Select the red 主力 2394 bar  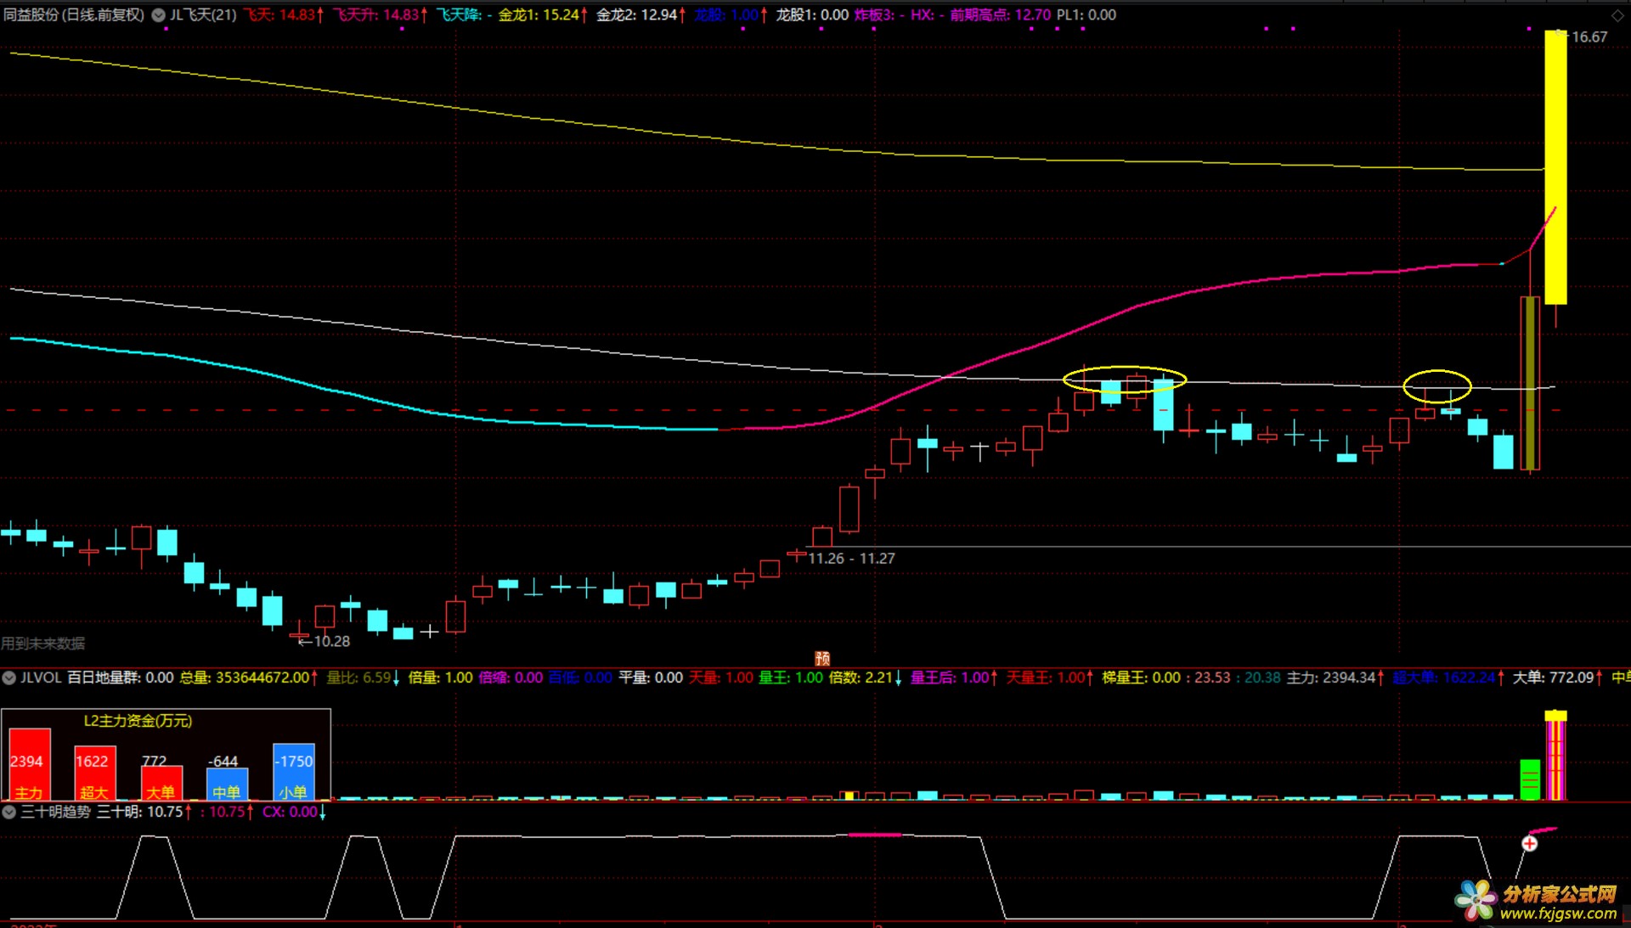pos(30,764)
